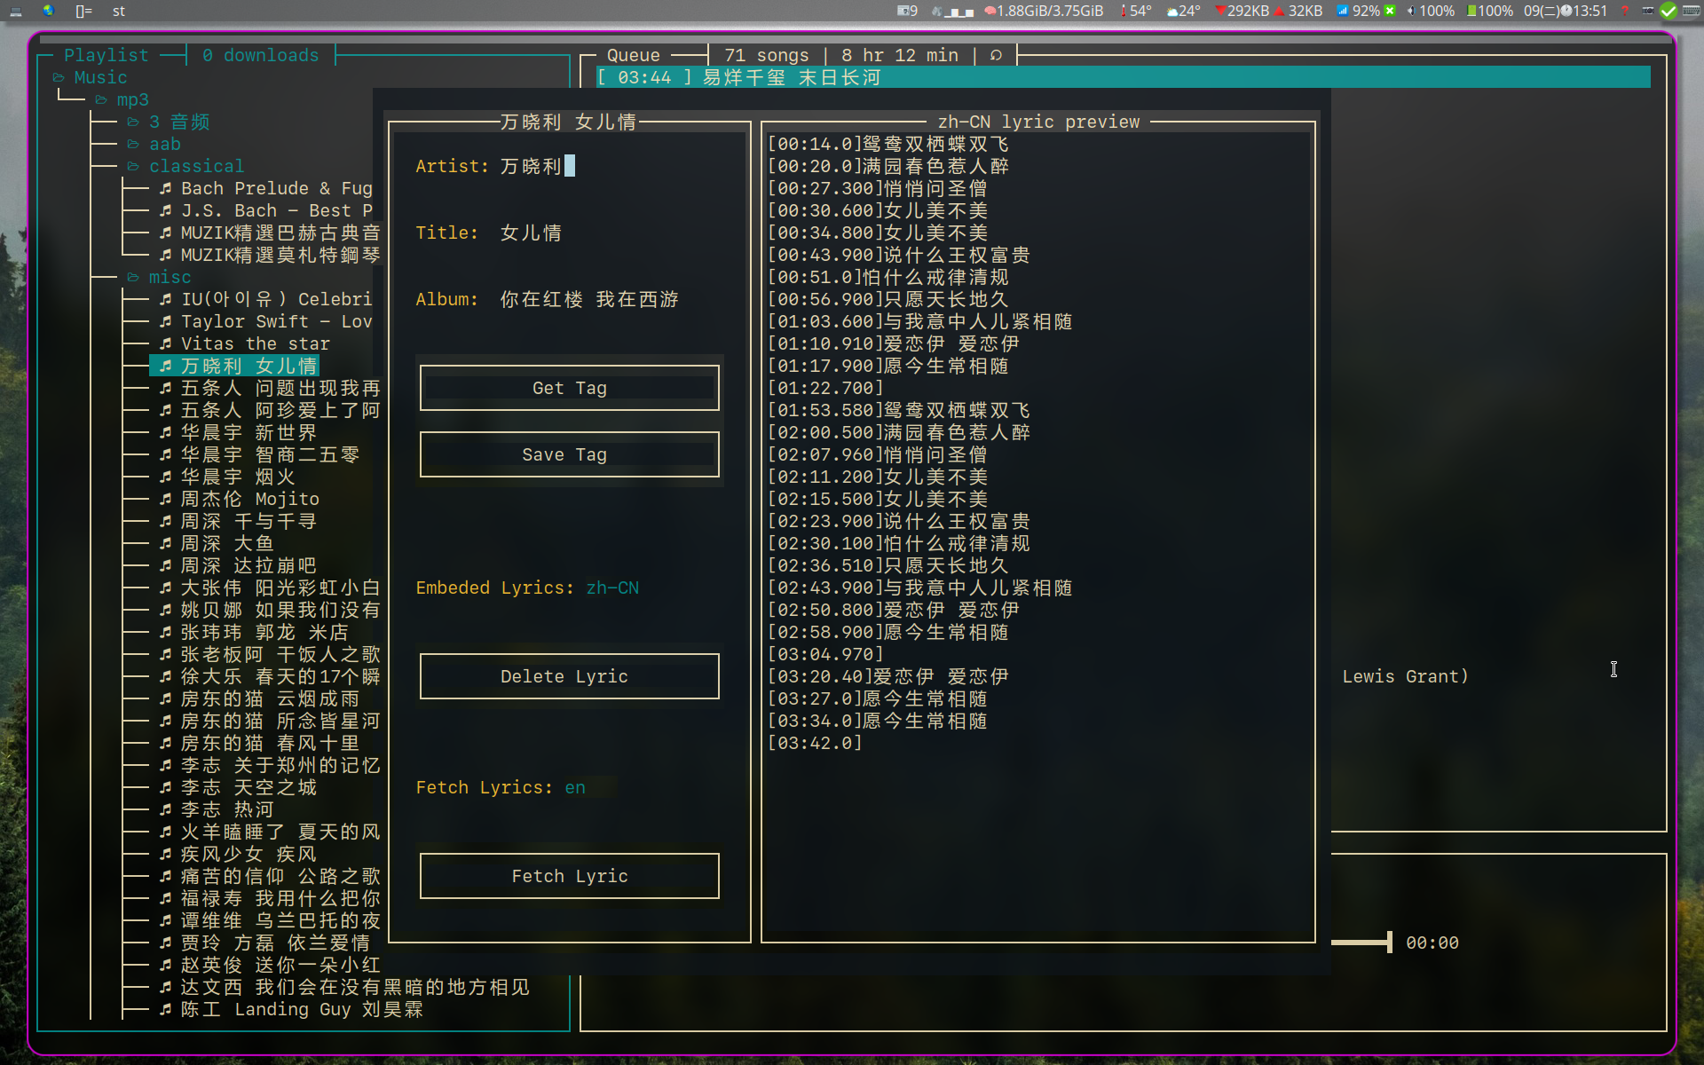Click the red question mark tray icon
The height and width of the screenshot is (1065, 1704).
tap(1625, 11)
